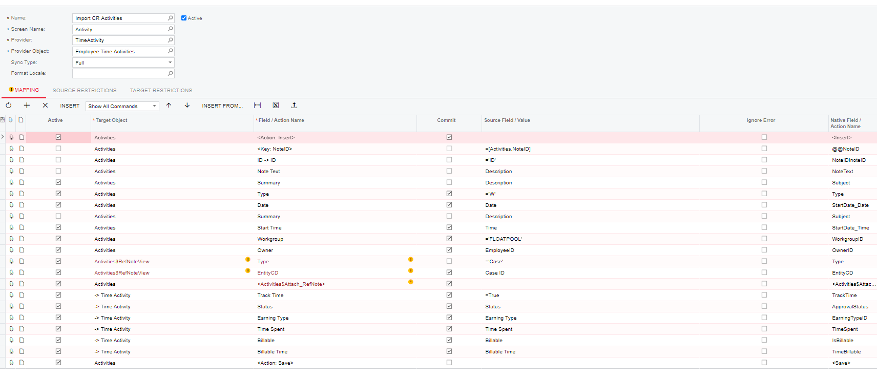Open the Provider Object selector lookup
This screenshot has height=379, width=877.
[x=170, y=51]
